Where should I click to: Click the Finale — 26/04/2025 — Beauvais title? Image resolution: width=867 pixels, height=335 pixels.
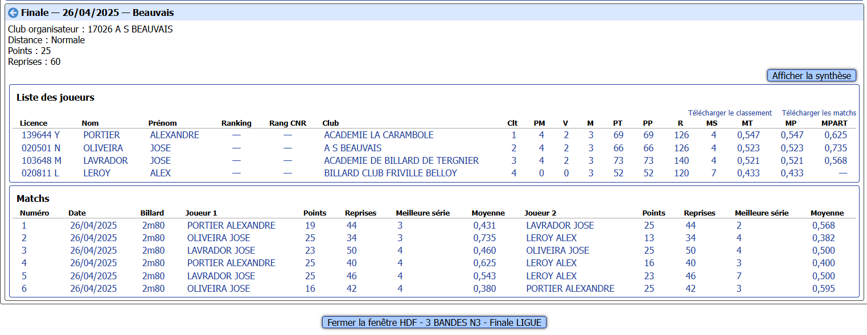coord(97,13)
